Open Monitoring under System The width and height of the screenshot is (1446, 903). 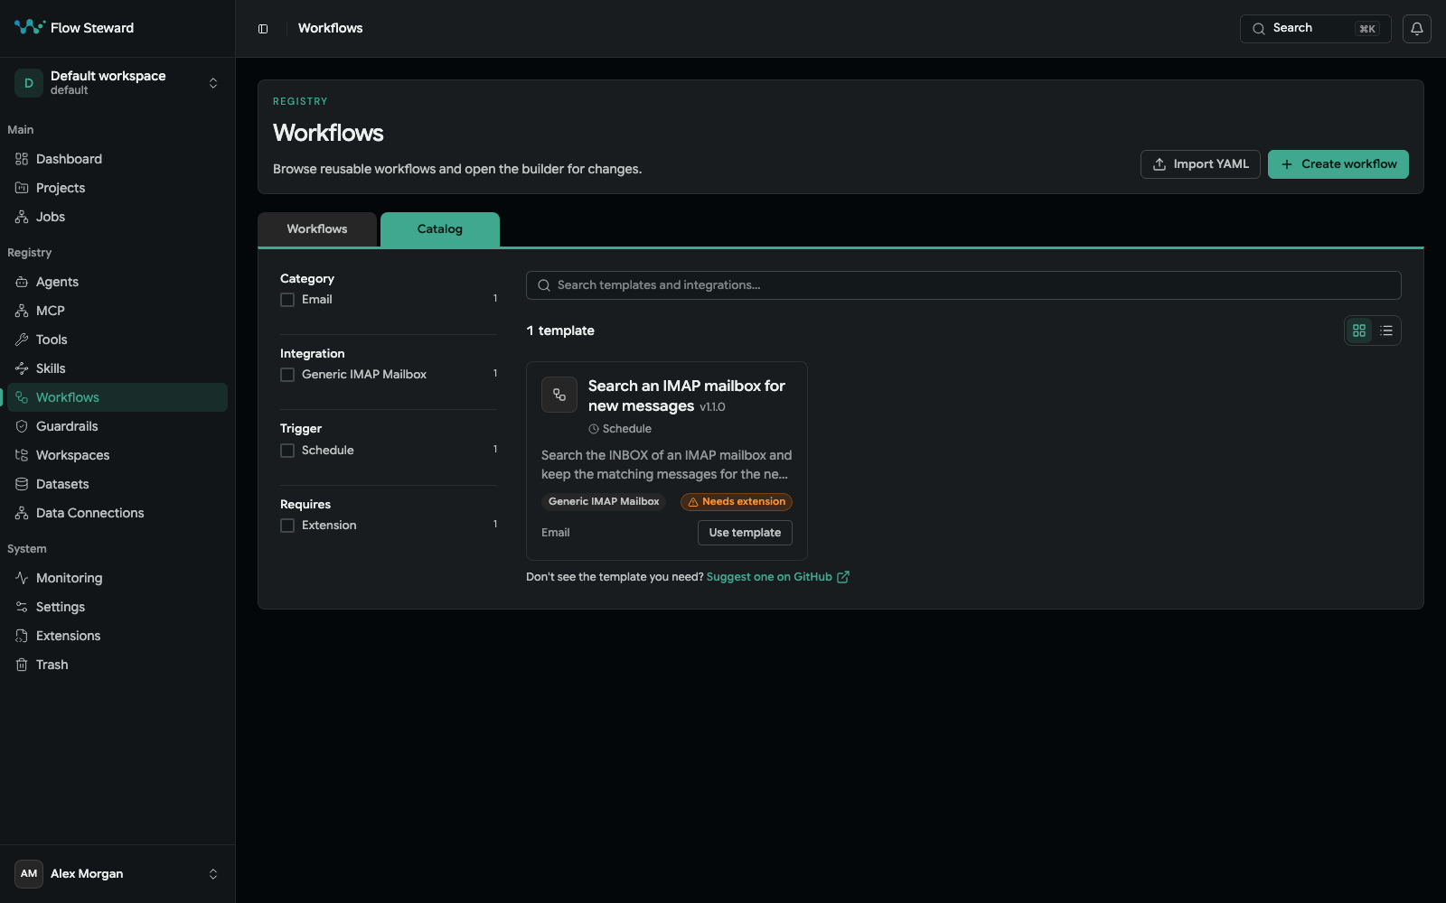click(x=117, y=578)
